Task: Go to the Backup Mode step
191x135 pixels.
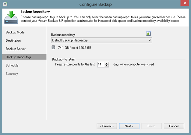Action: tap(15, 32)
